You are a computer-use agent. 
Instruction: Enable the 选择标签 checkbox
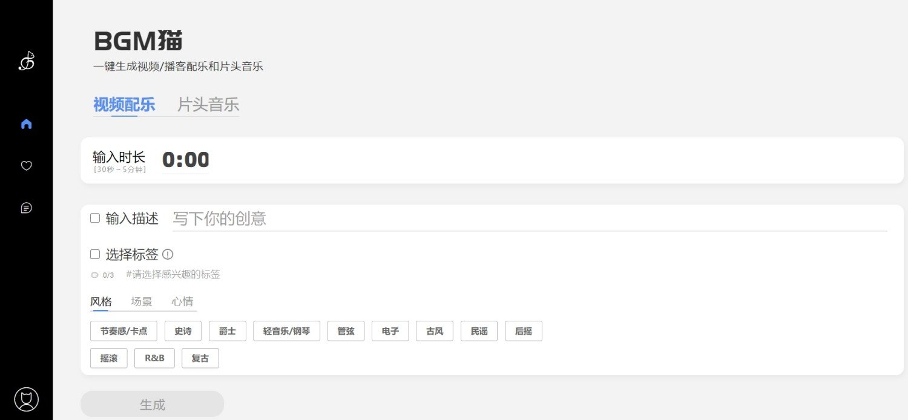[95, 254]
